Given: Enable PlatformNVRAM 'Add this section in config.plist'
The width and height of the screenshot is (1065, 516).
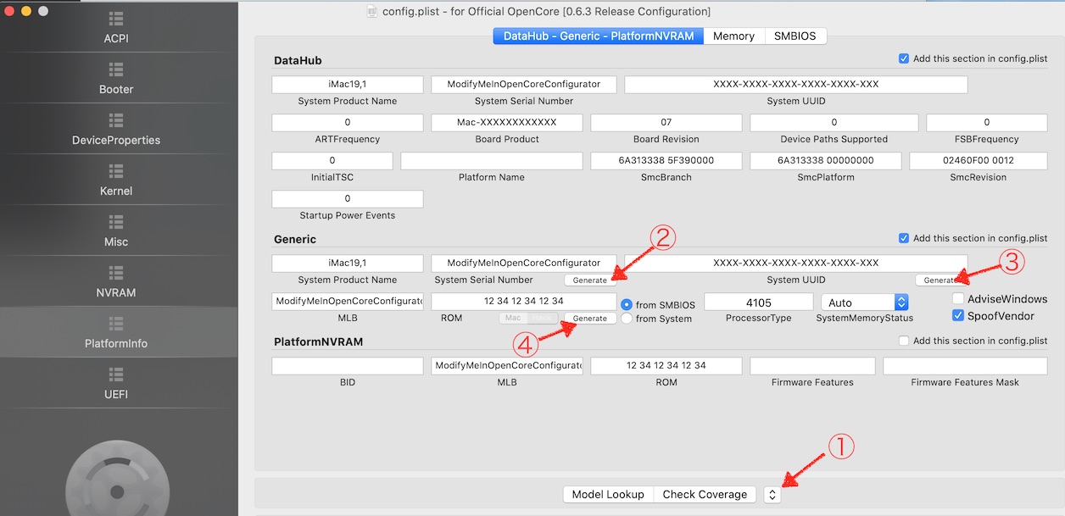Looking at the screenshot, I should point(903,341).
